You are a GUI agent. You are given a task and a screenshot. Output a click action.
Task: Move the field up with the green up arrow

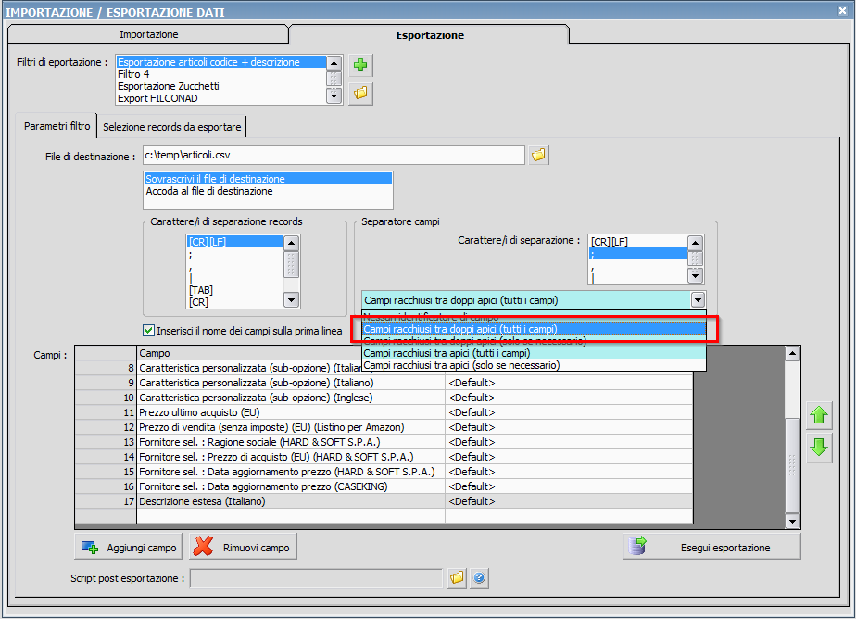pos(819,415)
